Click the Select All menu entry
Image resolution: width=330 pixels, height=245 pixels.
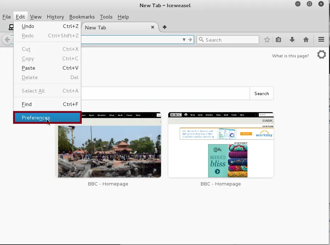47,91
